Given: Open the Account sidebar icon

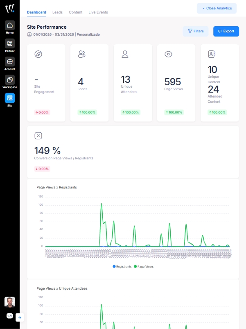Looking at the screenshot, I should [10, 62].
